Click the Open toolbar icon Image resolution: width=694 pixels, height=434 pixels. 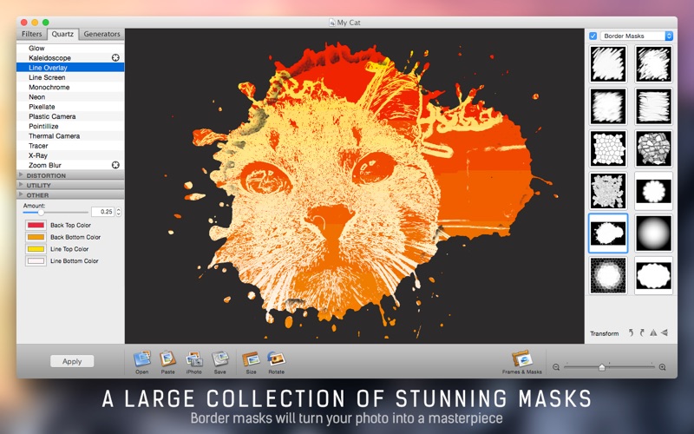tap(141, 359)
